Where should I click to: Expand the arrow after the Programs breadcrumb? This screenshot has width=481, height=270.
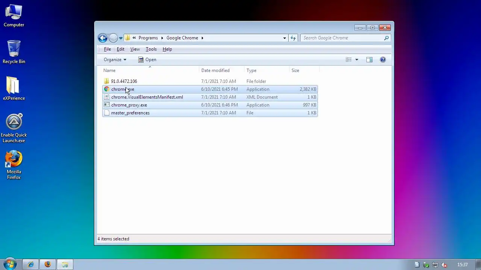pos(163,38)
